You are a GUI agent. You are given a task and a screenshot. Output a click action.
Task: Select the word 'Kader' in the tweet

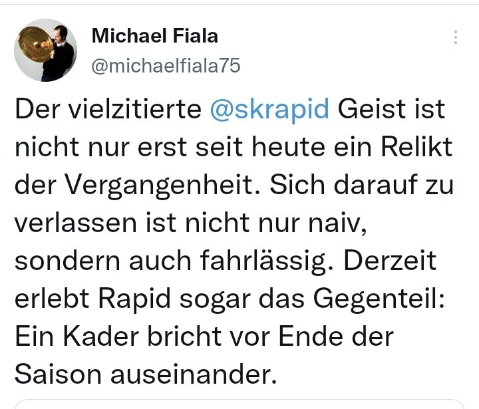(101, 337)
